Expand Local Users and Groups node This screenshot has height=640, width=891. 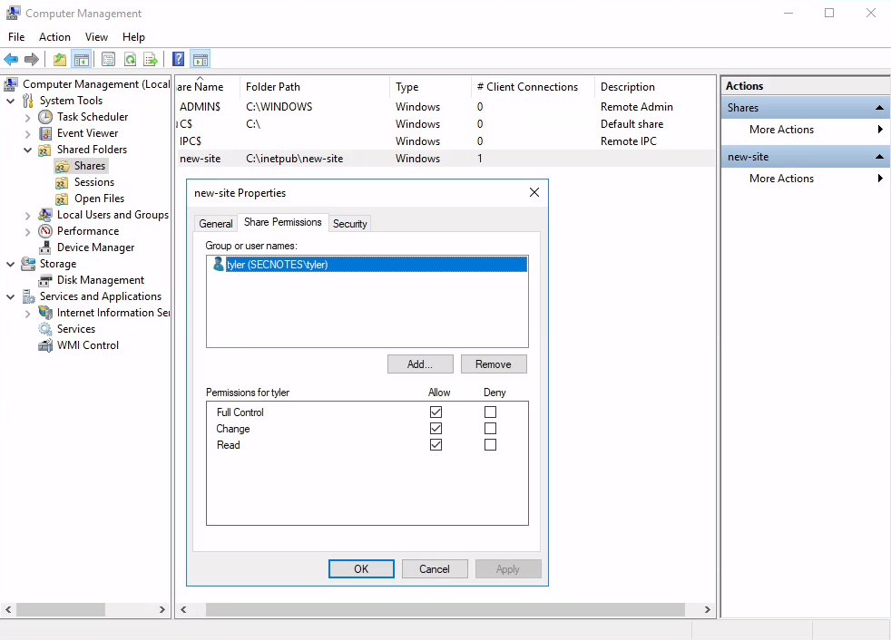[x=28, y=216]
